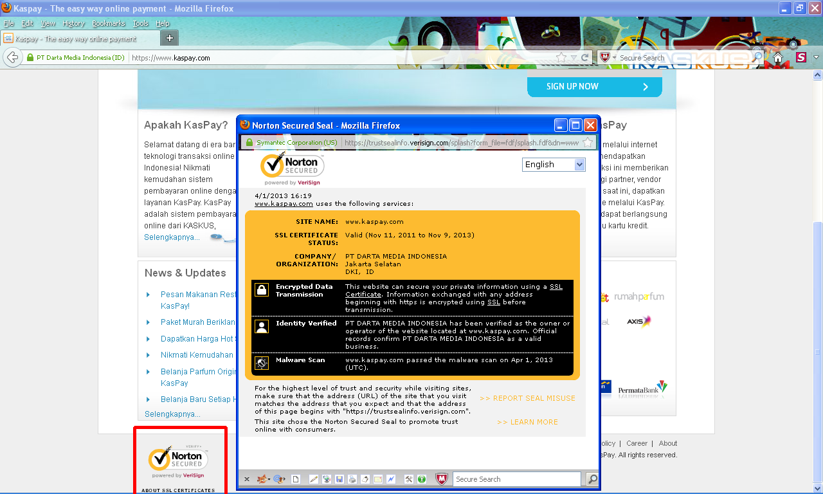
Task: Go to the Home page icon
Action: click(x=778, y=57)
